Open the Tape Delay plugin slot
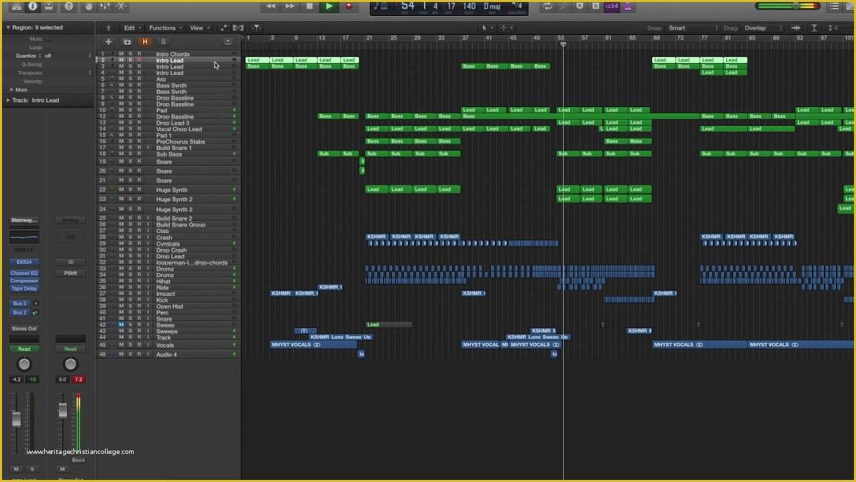 pyautogui.click(x=24, y=289)
